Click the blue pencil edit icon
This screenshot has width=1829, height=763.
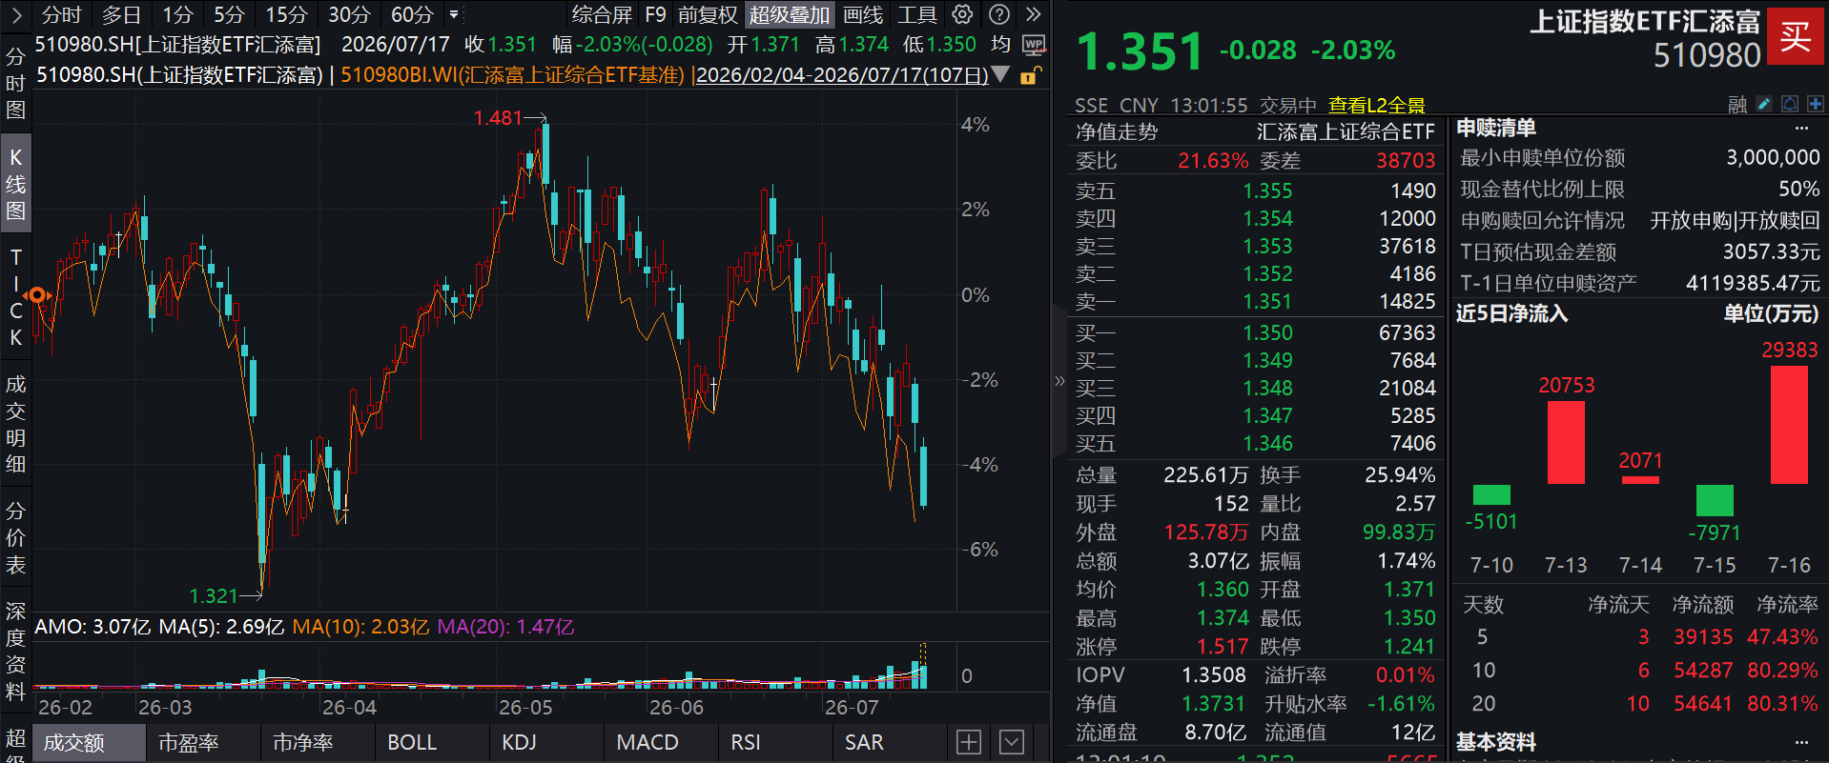coord(1764,104)
